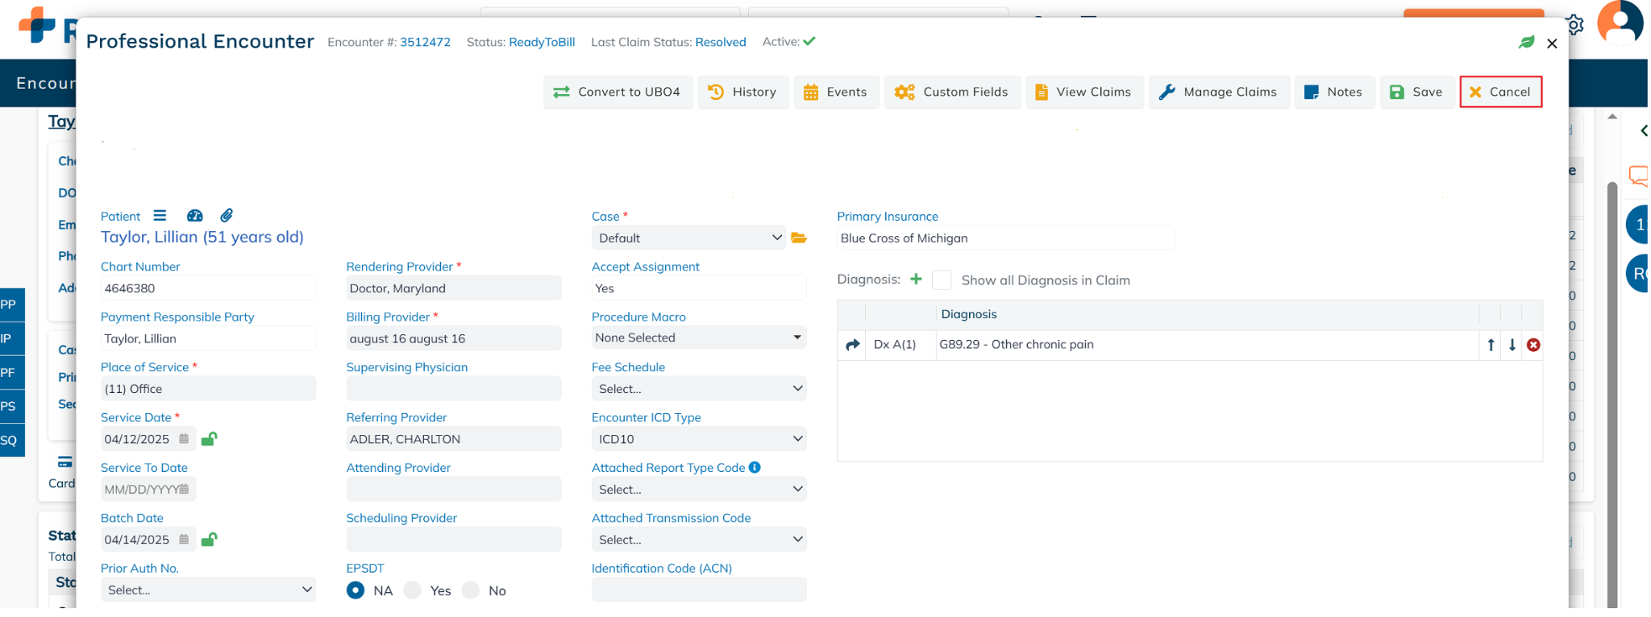Click the Identification Code (ACN) field

698,590
